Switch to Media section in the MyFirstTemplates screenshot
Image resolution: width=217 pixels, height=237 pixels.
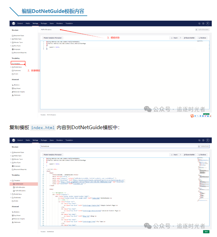[x=28, y=23]
